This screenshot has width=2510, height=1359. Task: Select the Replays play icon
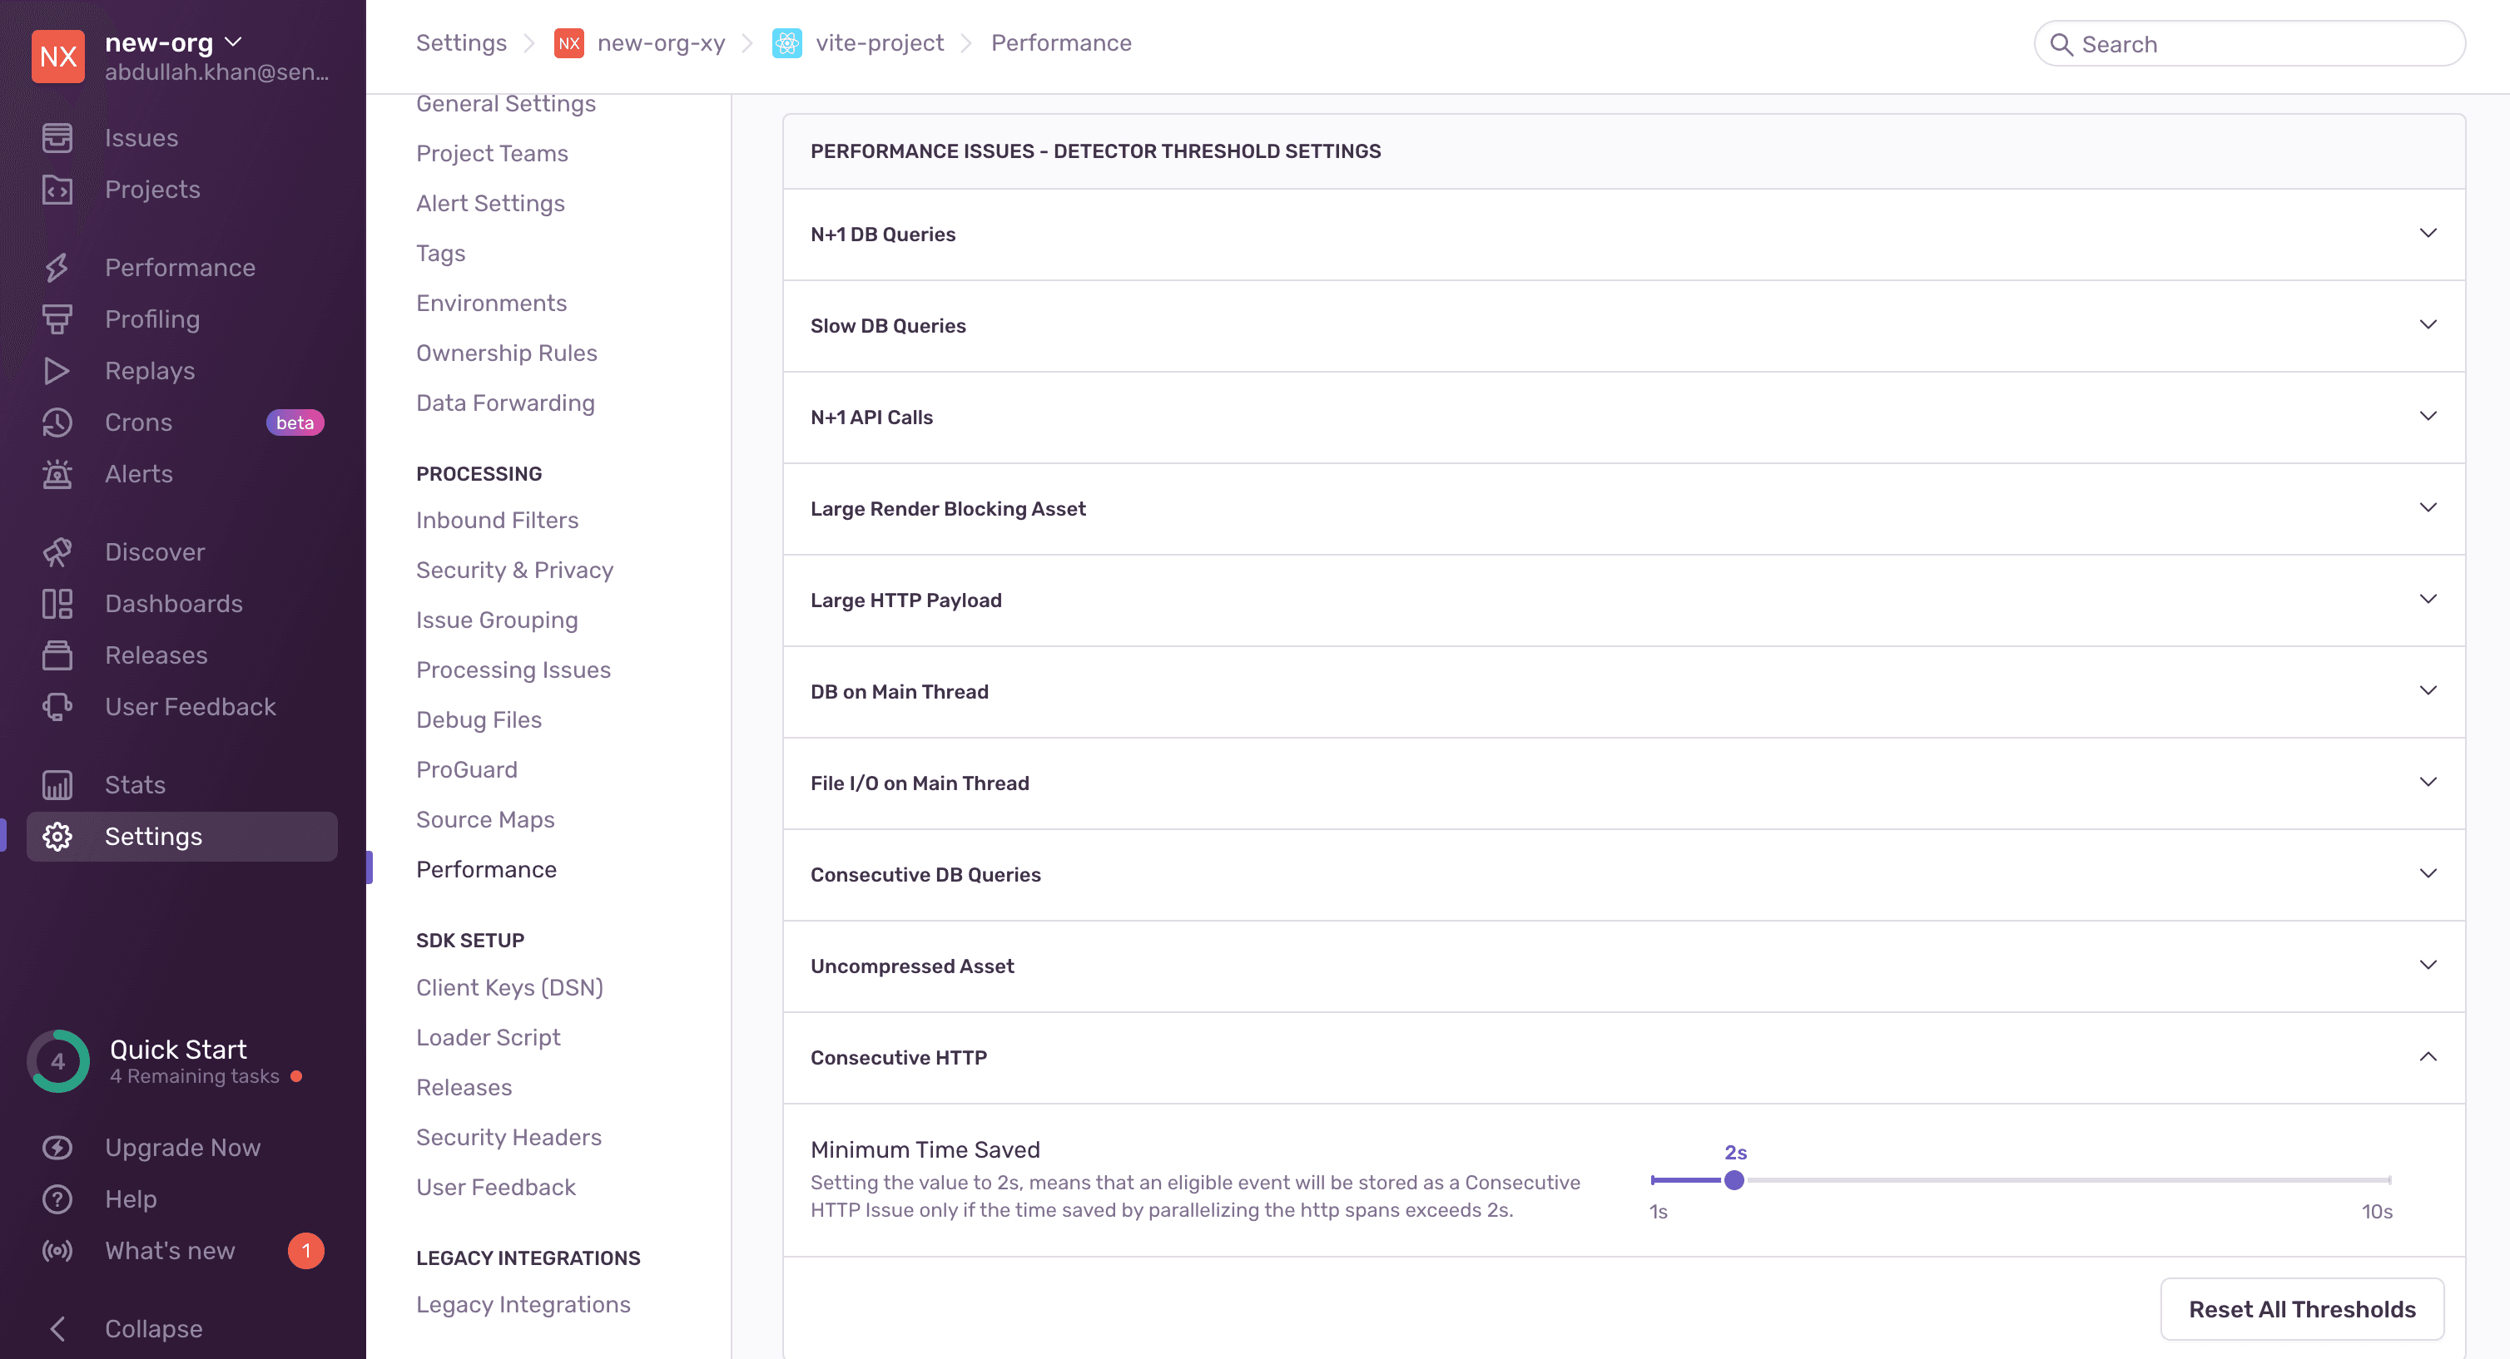pos(57,370)
